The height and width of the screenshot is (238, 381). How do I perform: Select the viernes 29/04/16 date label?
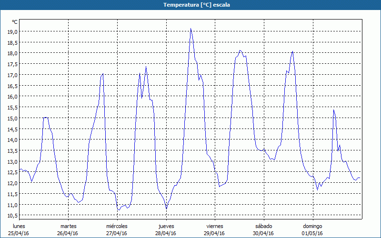(215, 230)
